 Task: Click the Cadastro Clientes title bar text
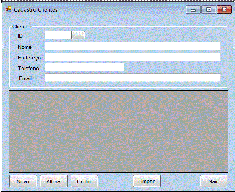[36, 10]
